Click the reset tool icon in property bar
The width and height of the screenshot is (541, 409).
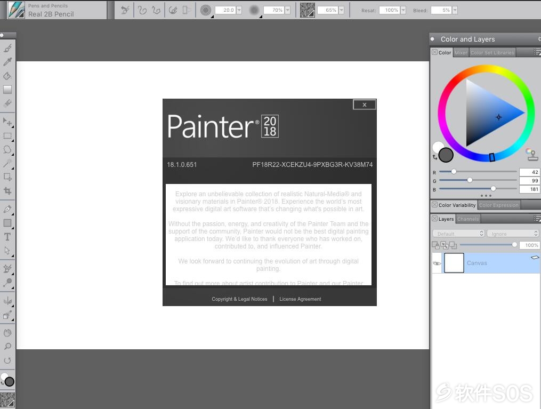[x=125, y=10]
